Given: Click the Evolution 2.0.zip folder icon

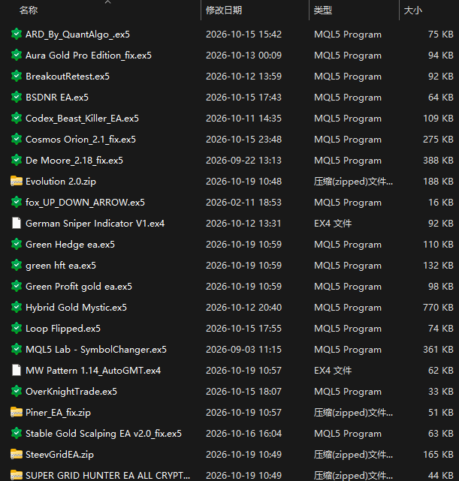Looking at the screenshot, I should click(17, 182).
